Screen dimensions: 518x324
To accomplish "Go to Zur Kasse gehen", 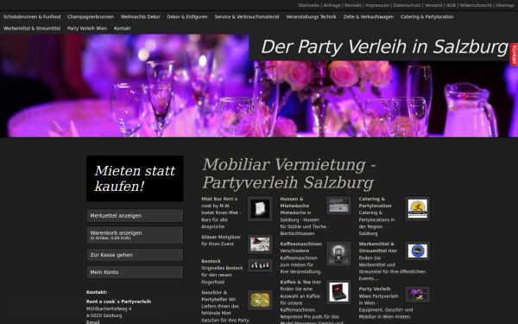I will click(135, 255).
